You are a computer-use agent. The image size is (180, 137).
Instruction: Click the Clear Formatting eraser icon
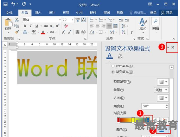[66, 26]
